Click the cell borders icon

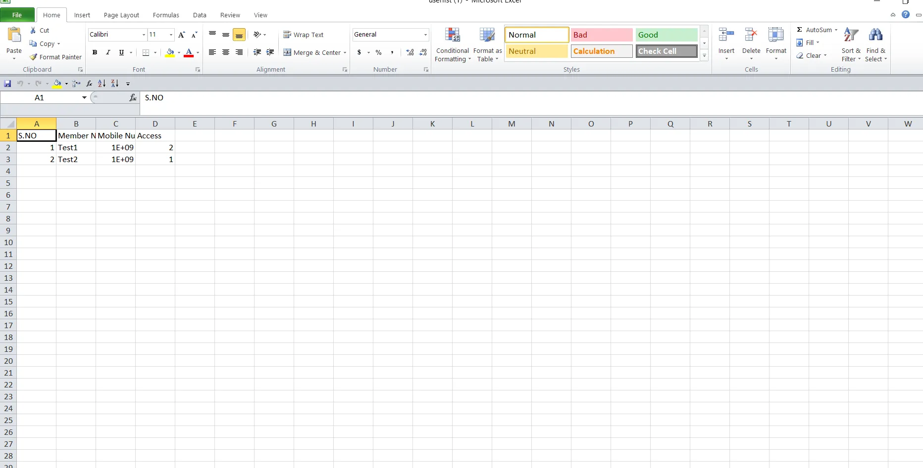(146, 52)
